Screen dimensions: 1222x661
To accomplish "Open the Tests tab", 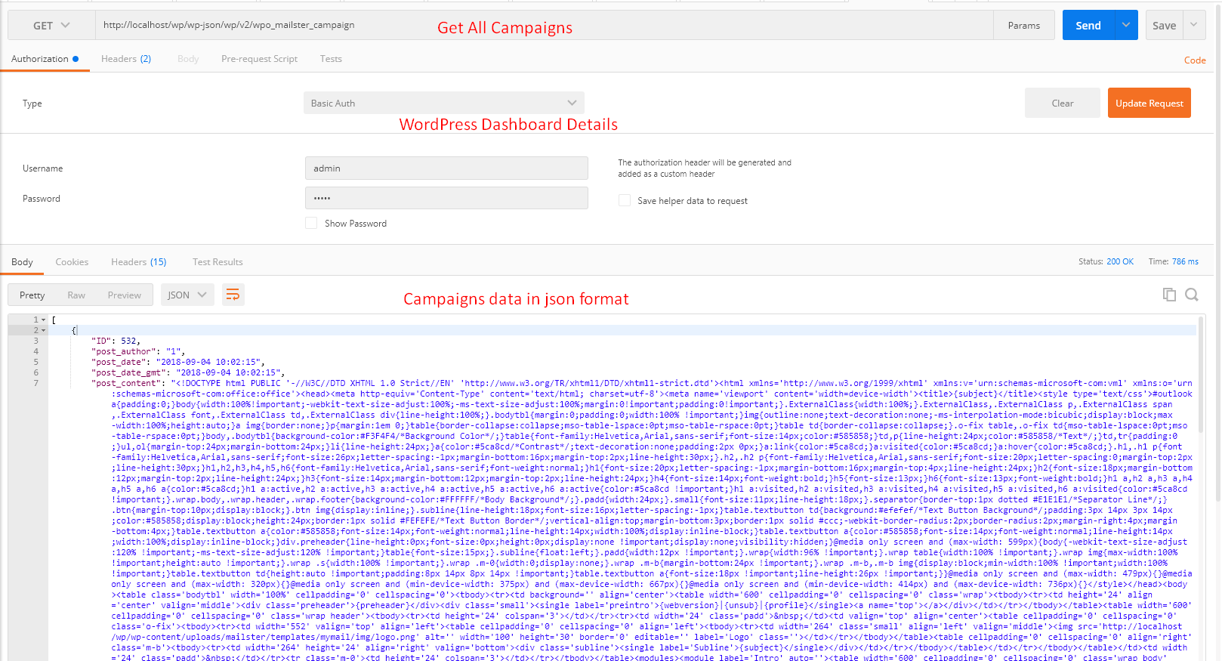I will coord(331,59).
